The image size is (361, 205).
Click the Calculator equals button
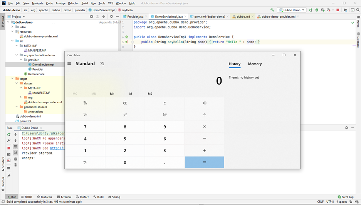coord(204,162)
